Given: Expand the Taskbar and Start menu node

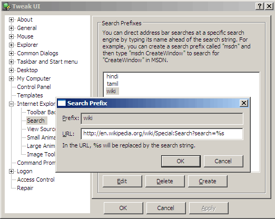Looking at the screenshot, I should pyautogui.click(x=11, y=62).
